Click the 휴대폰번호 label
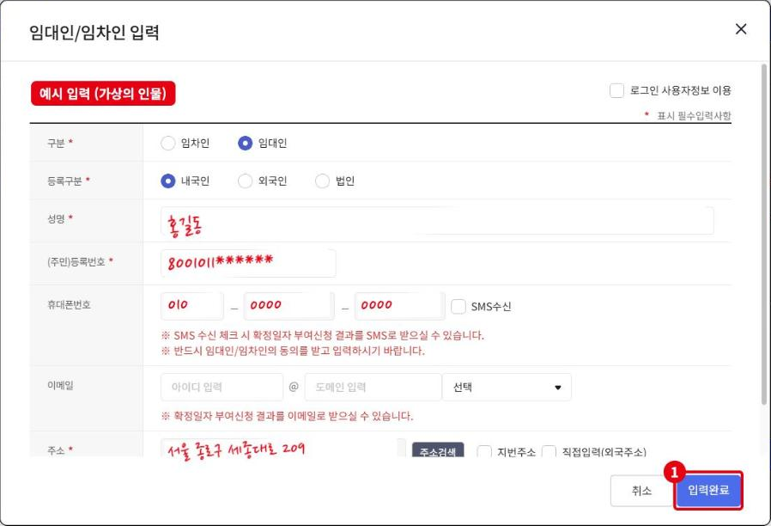This screenshot has width=771, height=526. click(69, 304)
